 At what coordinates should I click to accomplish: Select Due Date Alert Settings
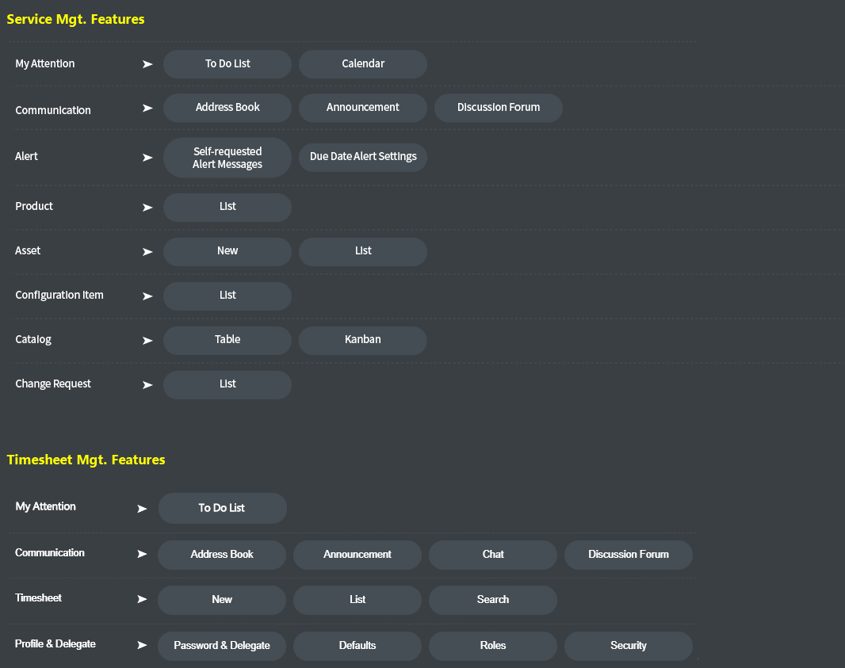tap(363, 158)
